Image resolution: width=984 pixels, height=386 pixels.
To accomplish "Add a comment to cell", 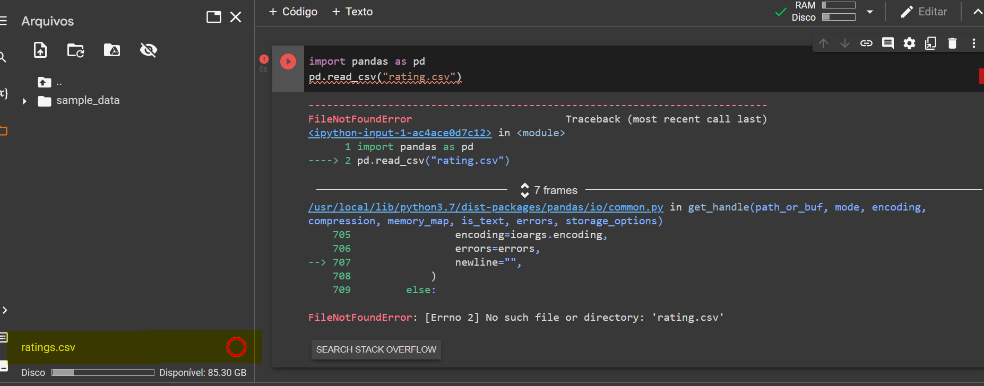I will point(888,43).
